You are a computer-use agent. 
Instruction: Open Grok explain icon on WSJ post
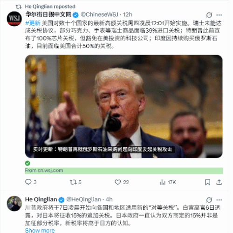pos(209,15)
